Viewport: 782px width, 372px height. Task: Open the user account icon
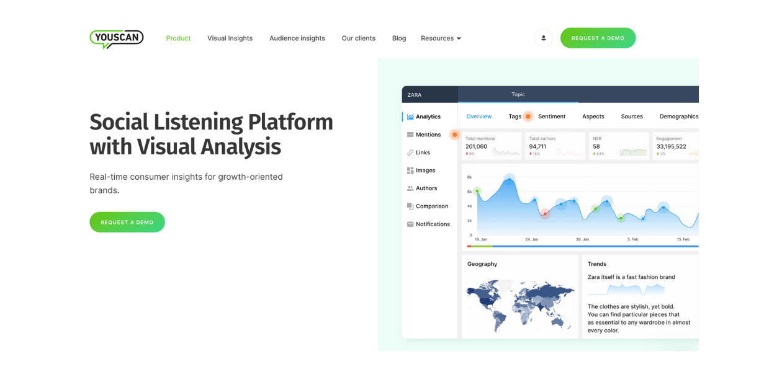click(x=544, y=38)
